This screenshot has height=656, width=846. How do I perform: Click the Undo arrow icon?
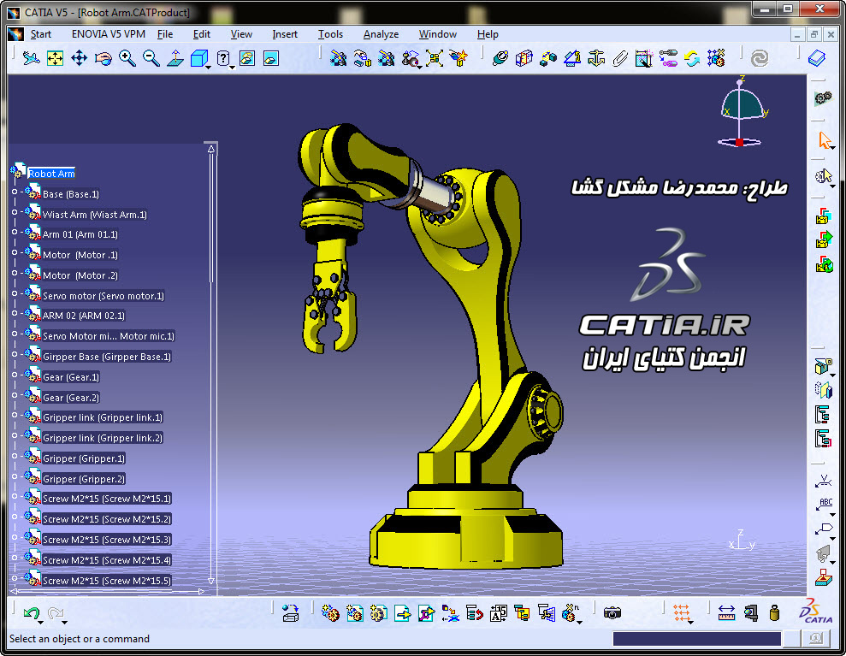[x=32, y=613]
